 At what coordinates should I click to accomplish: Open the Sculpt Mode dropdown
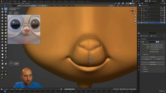tap(9, 3)
